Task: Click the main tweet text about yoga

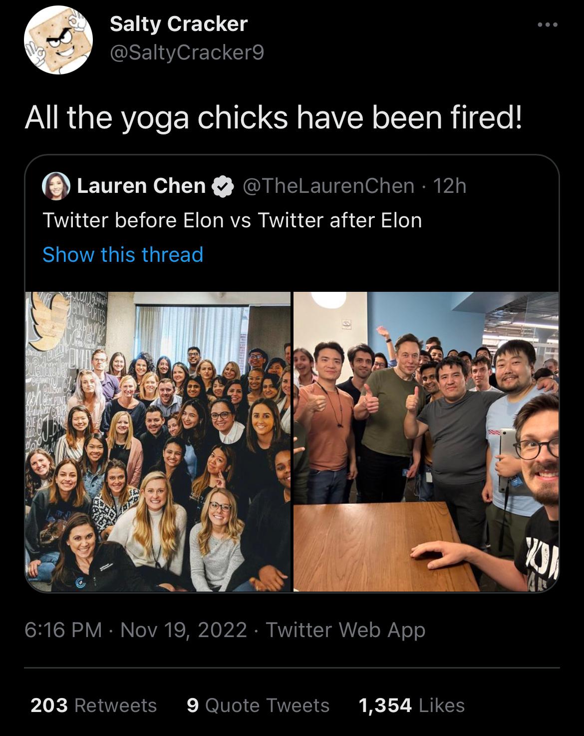Action: point(274,118)
